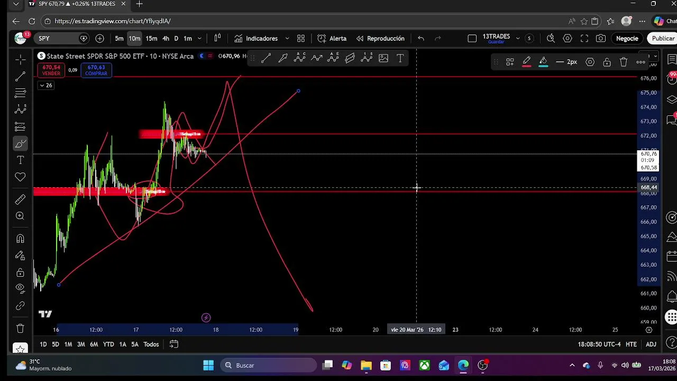This screenshot has height=381, width=677.
Task: Enter fullscreen mode
Action: [x=584, y=38]
